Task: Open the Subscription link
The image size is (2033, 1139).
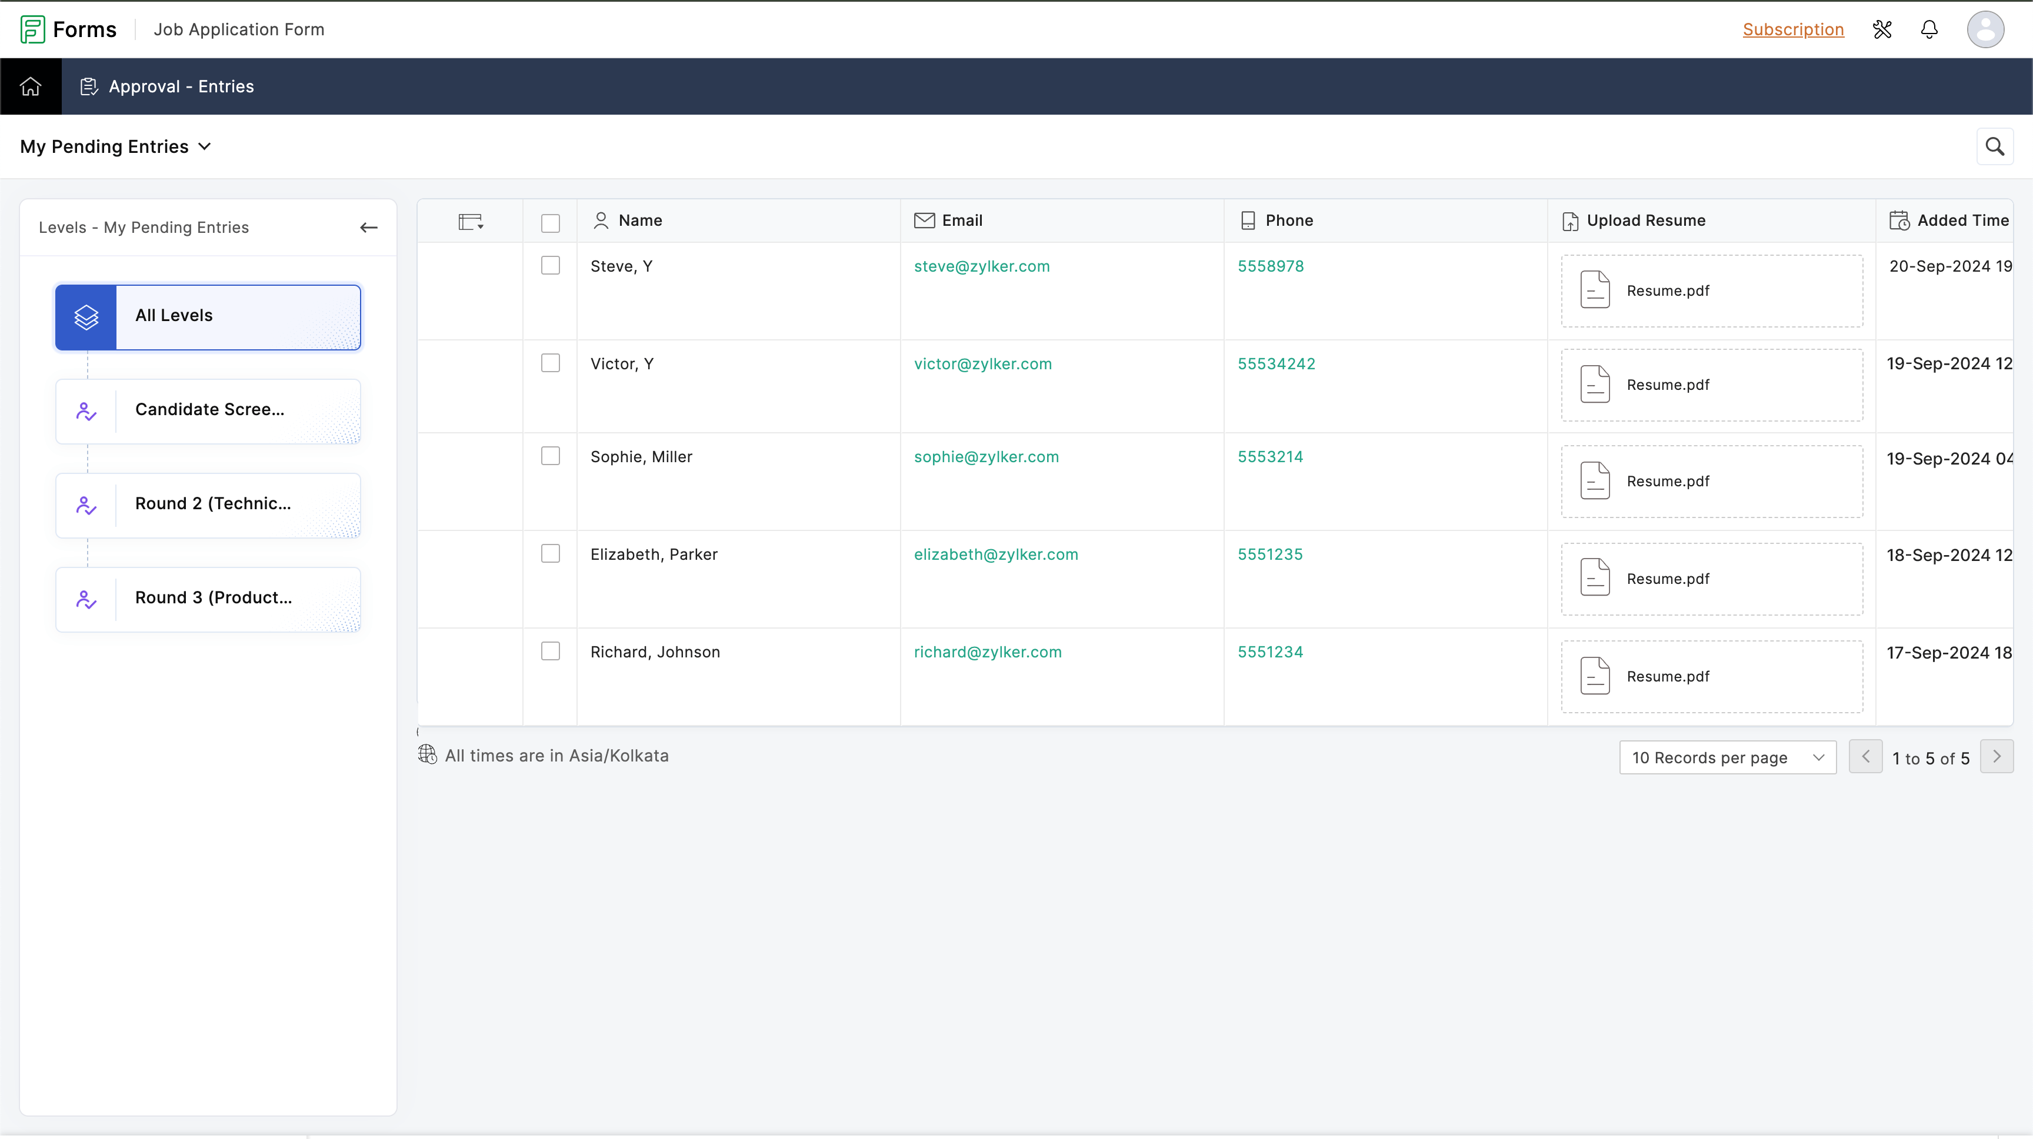Action: tap(1792, 30)
